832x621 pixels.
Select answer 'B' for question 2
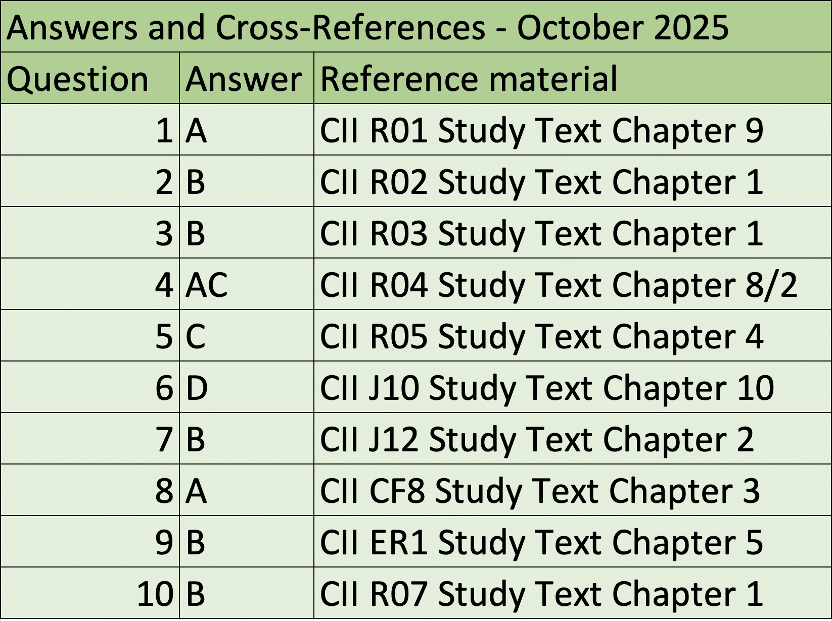pos(246,182)
